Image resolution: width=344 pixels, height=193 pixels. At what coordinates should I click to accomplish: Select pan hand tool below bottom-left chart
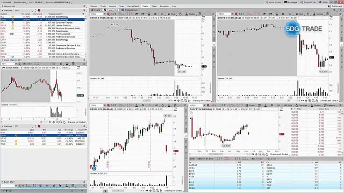[161, 191]
